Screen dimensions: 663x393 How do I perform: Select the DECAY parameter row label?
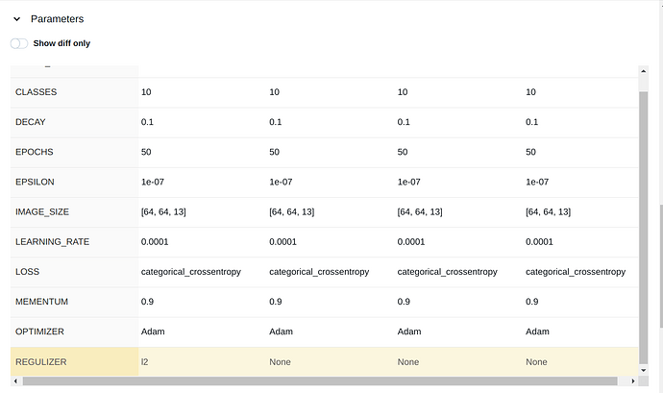(x=31, y=122)
